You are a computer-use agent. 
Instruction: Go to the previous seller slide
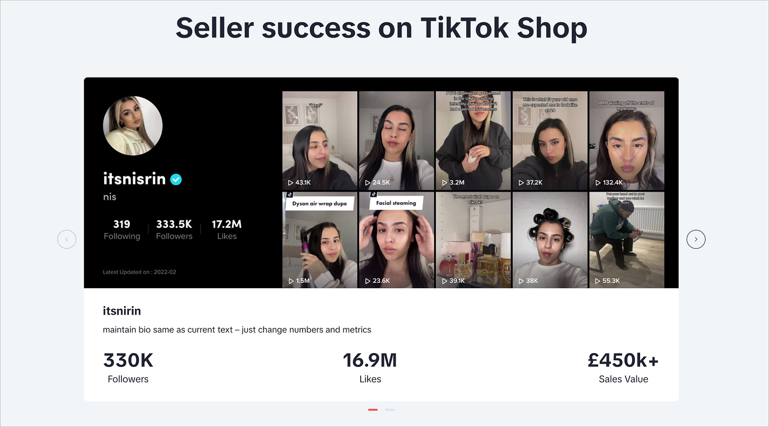pyautogui.click(x=67, y=239)
